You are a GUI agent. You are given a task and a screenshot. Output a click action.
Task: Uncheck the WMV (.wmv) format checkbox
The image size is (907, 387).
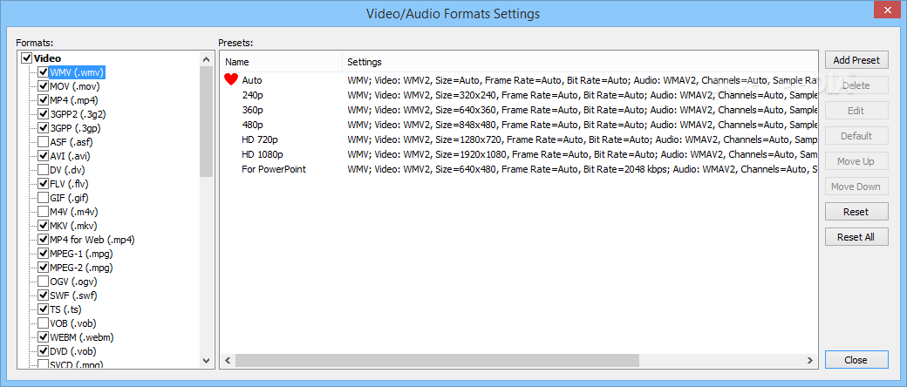43,73
